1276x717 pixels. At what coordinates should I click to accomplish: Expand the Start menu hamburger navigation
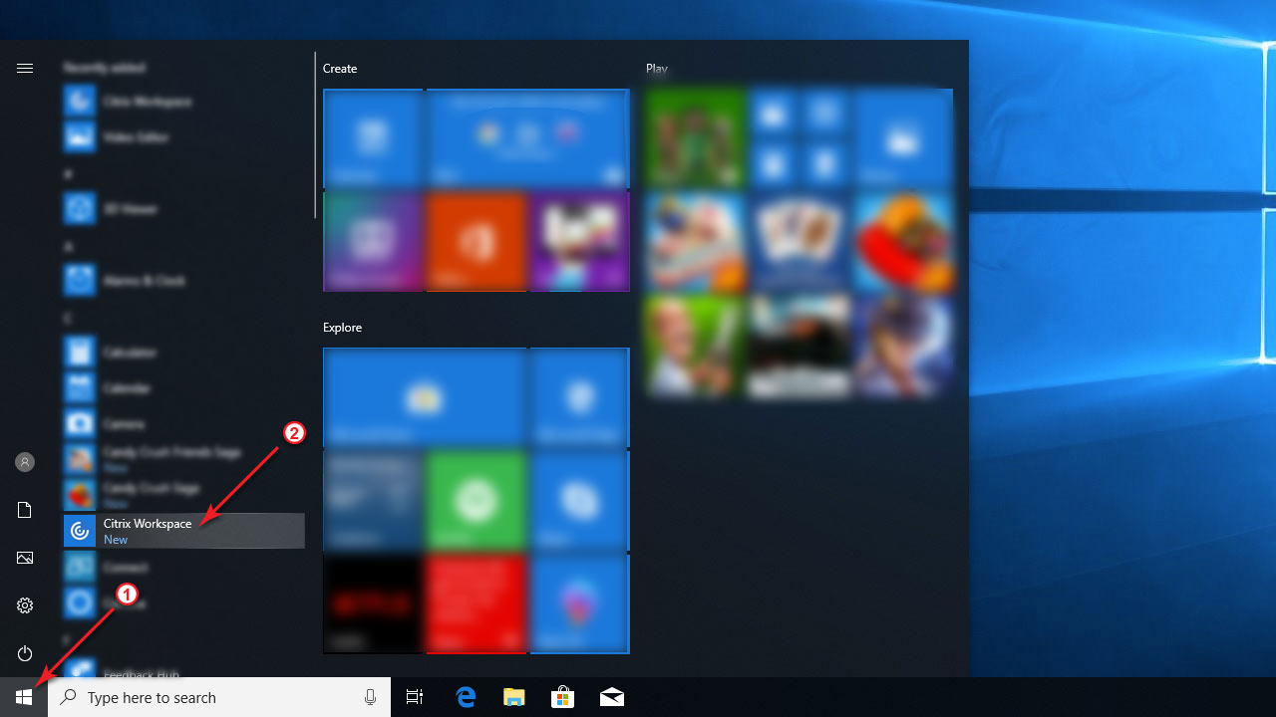[x=24, y=68]
